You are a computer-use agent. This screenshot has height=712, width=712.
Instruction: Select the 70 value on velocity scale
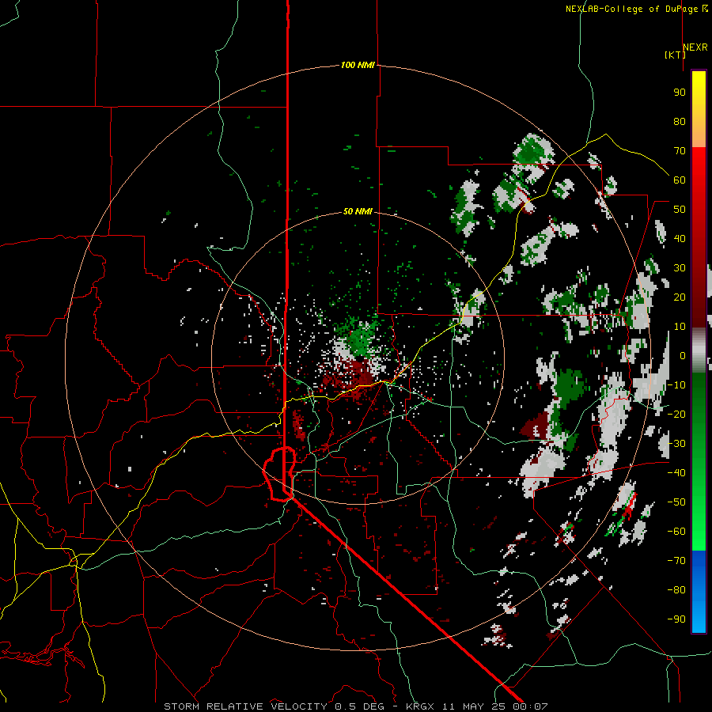[680, 151]
